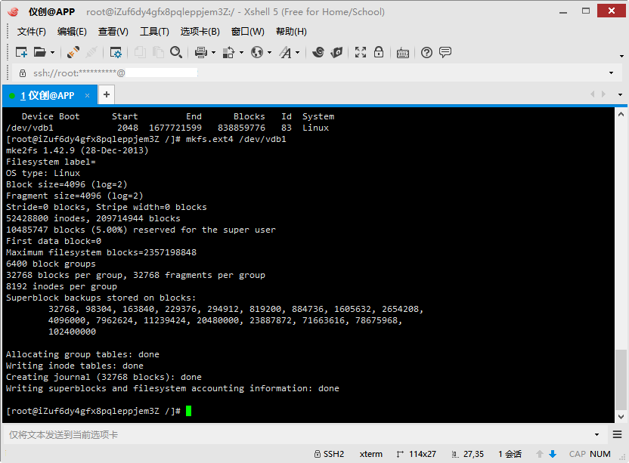The width and height of the screenshot is (629, 463).
Task: Click the file transfer icon
Action: click(x=228, y=52)
